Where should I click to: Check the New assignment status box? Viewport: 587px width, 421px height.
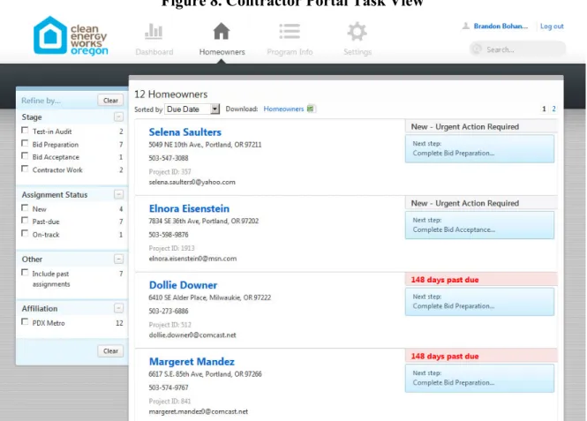[25, 208]
